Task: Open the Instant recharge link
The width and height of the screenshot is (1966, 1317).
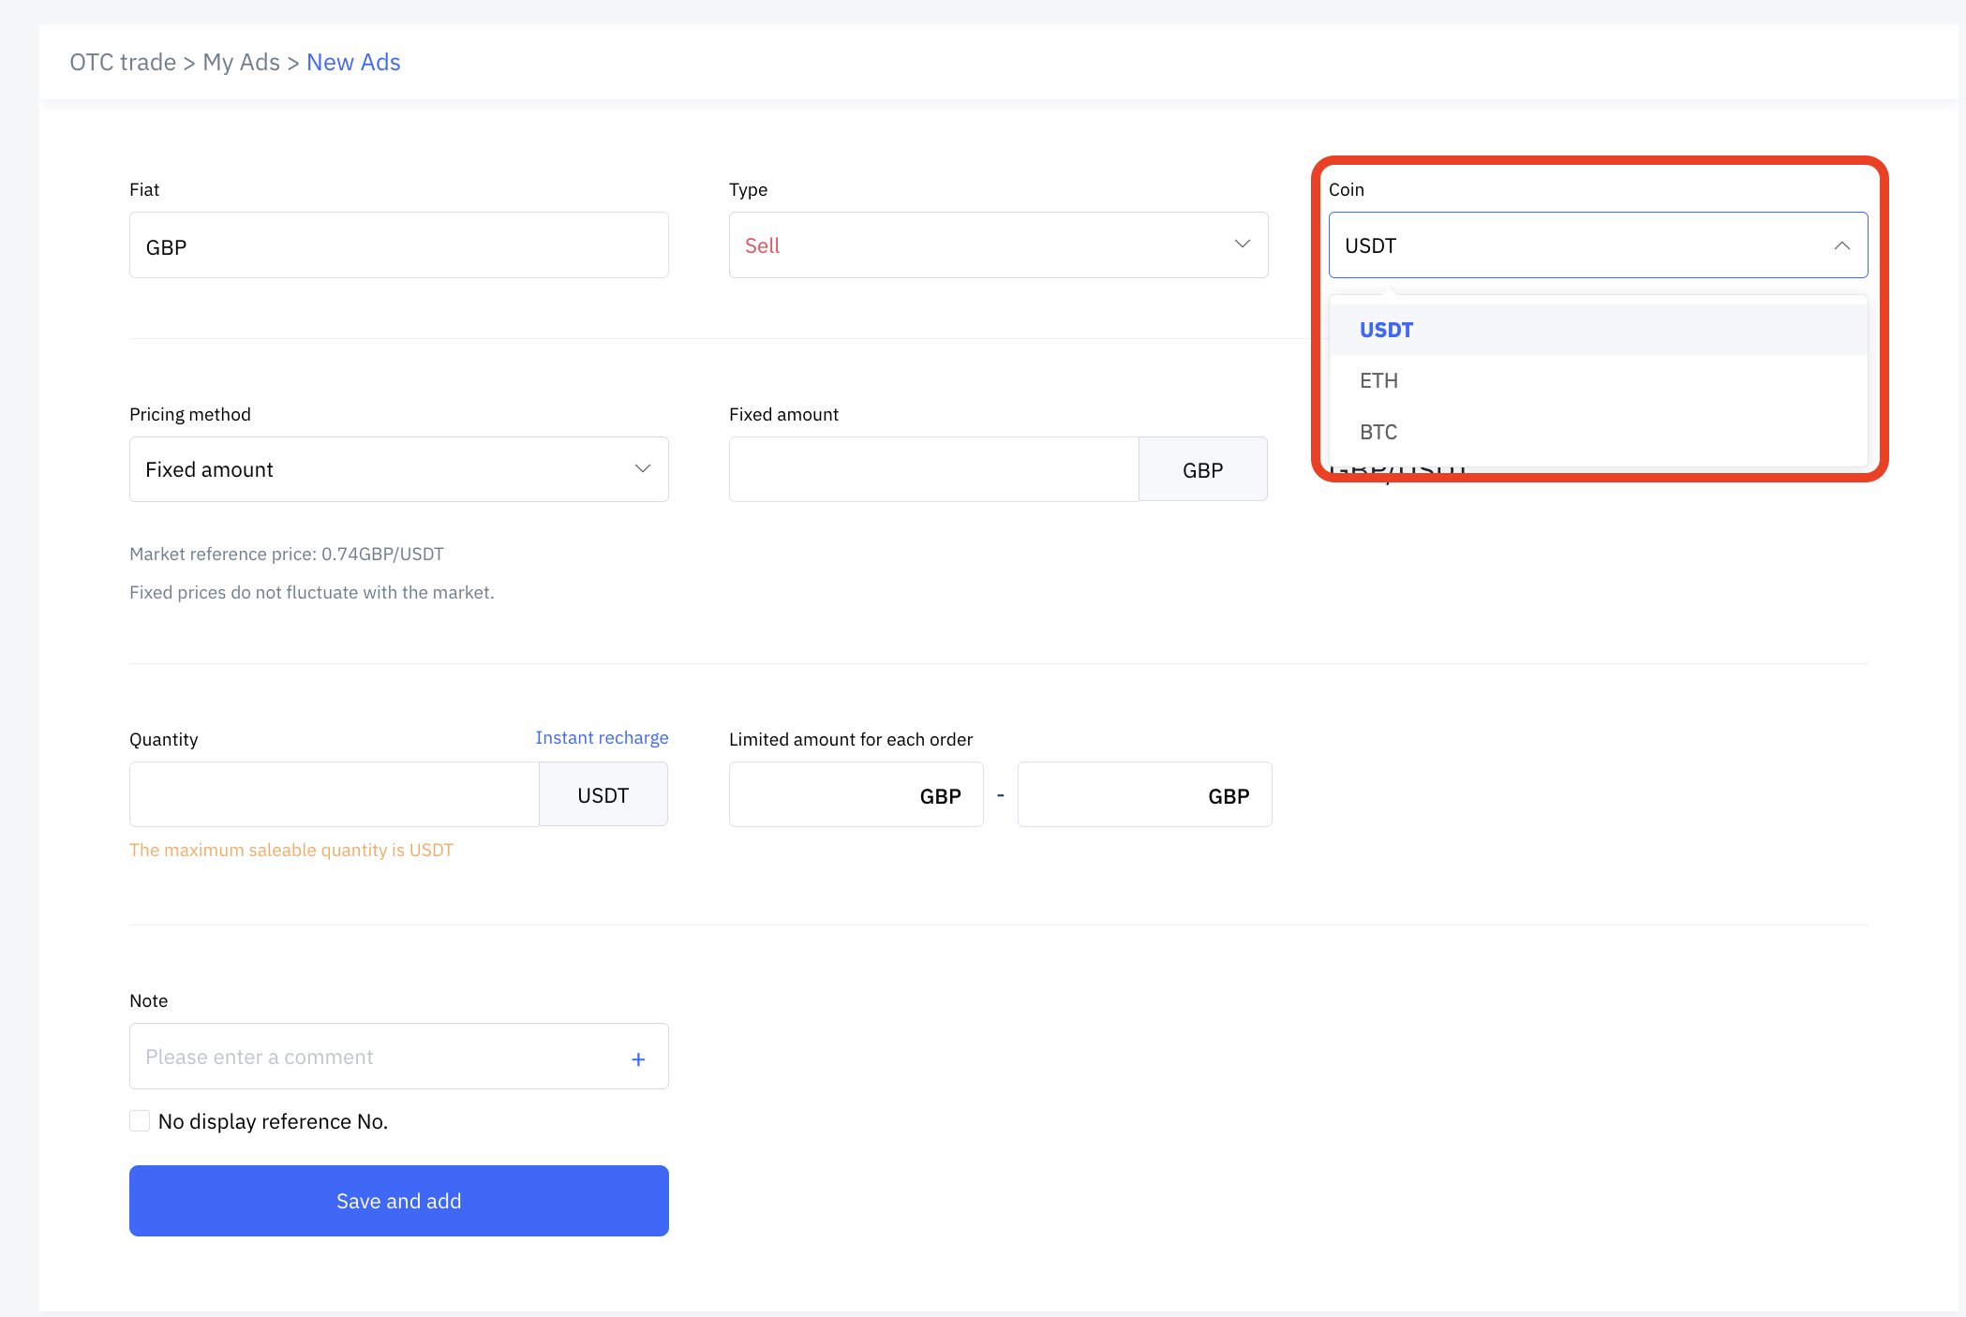Action: coord(602,738)
